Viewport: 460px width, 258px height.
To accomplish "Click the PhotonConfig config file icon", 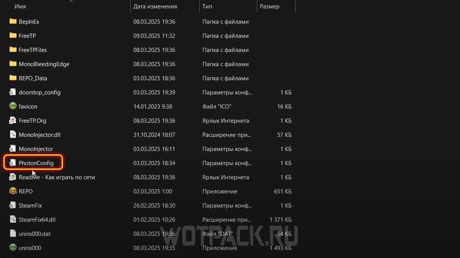I will tap(13, 163).
